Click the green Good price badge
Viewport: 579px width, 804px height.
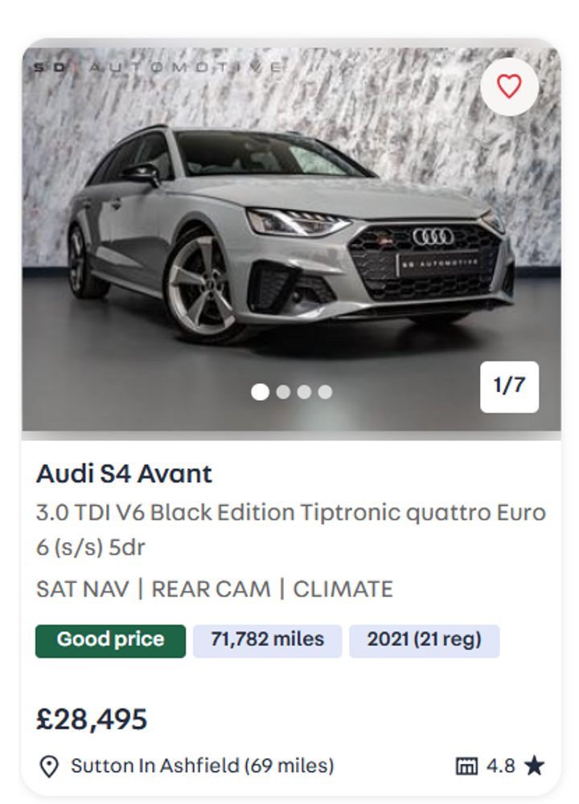click(110, 640)
